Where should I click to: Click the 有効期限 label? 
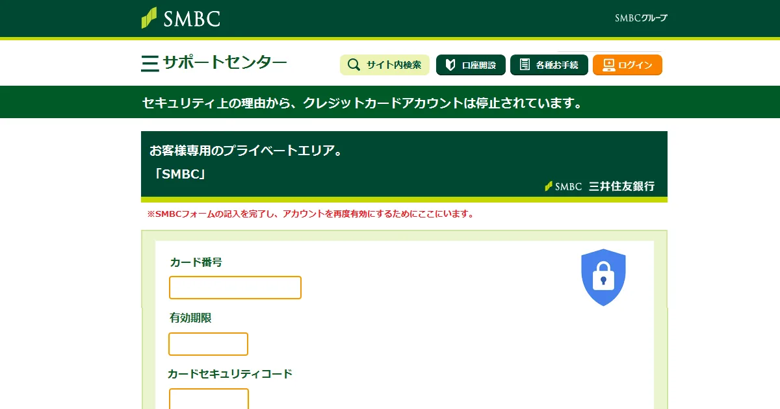click(190, 318)
